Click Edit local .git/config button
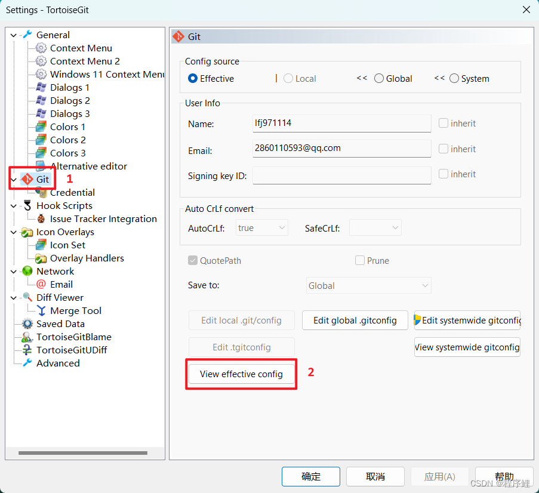The height and width of the screenshot is (493, 539). tap(241, 321)
